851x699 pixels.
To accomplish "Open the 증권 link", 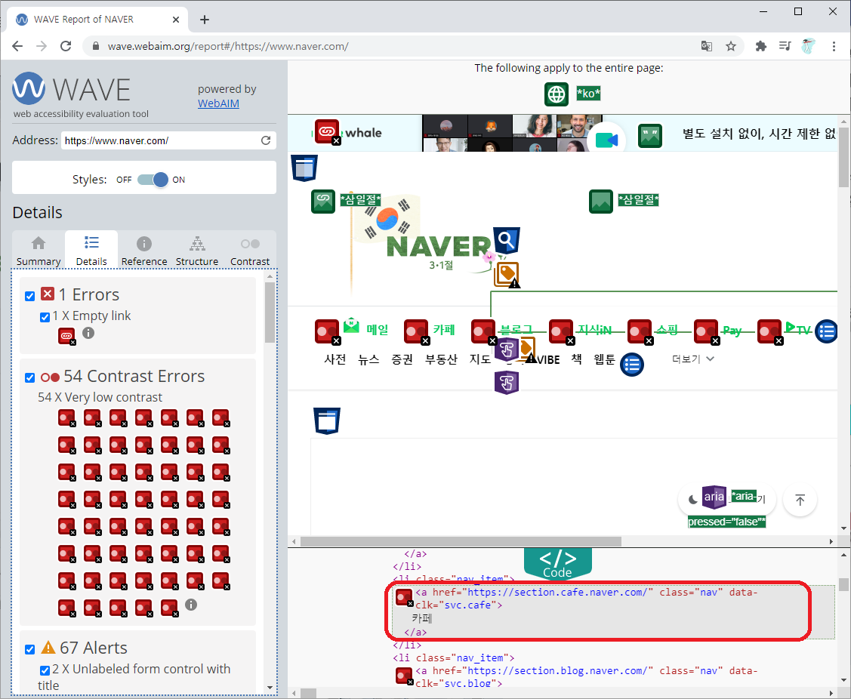I will (402, 359).
